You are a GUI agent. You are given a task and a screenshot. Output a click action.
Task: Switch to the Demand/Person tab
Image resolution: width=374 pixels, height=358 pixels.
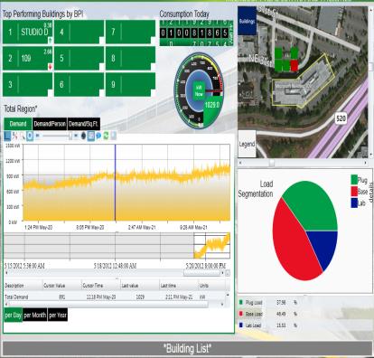pos(50,124)
